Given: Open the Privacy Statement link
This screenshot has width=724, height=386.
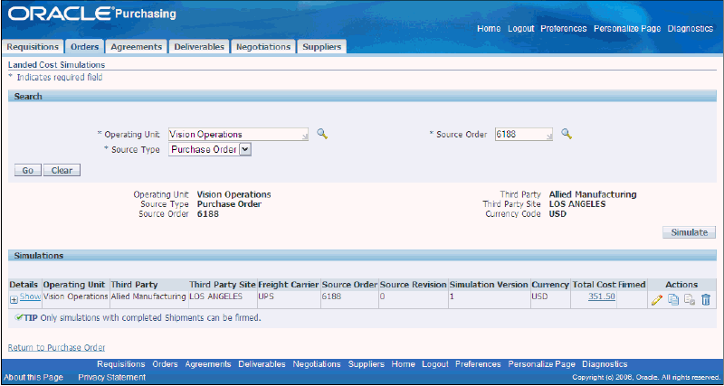Looking at the screenshot, I should 111,377.
